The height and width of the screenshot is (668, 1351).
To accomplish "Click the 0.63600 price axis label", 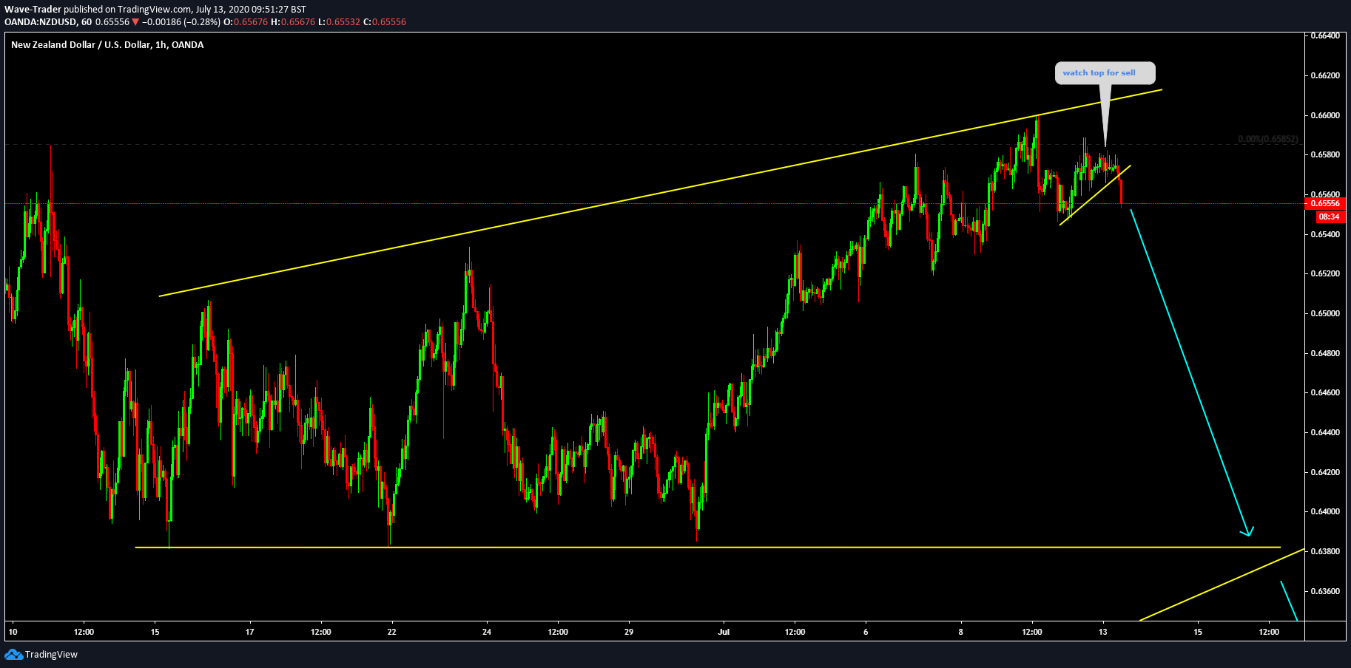I will tap(1325, 591).
